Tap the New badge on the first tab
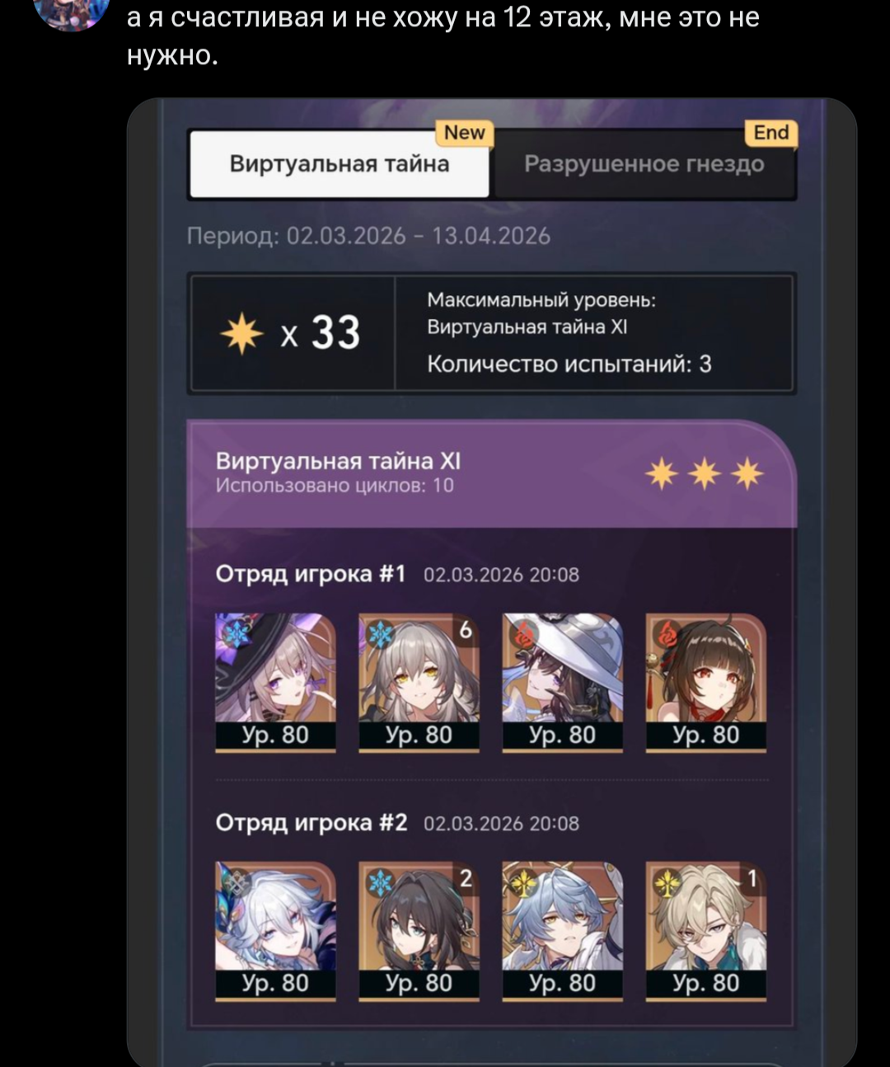Viewport: 890px width, 1067px height. coord(465,133)
